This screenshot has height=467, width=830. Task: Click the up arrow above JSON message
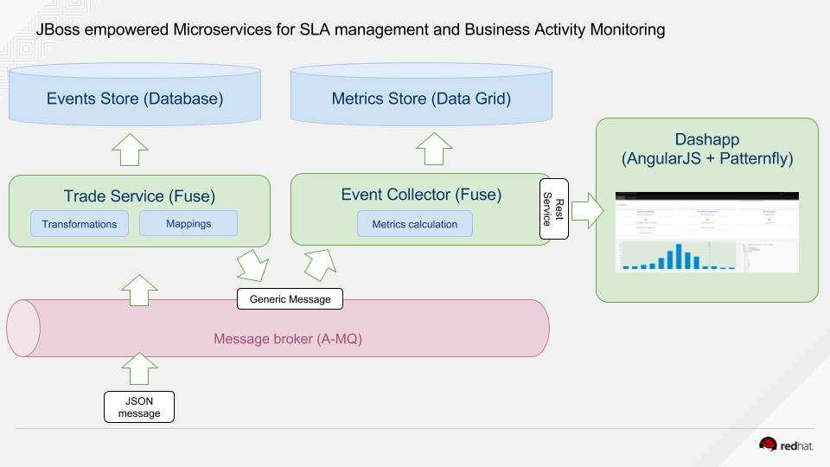click(139, 368)
